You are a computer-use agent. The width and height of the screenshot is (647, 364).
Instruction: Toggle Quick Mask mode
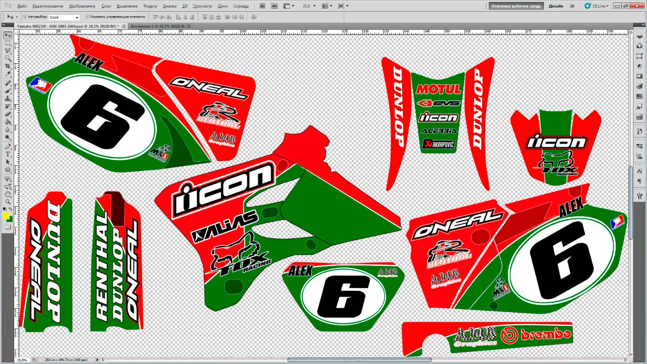coord(8,227)
